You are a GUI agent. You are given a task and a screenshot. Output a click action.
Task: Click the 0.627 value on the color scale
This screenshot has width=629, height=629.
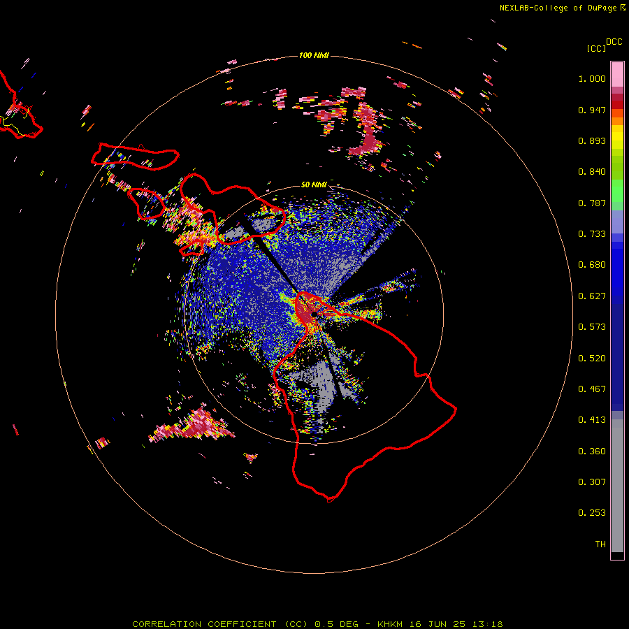(x=592, y=296)
